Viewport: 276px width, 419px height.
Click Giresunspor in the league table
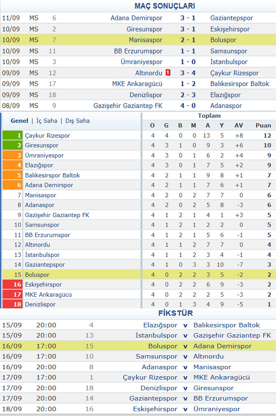tap(42, 146)
